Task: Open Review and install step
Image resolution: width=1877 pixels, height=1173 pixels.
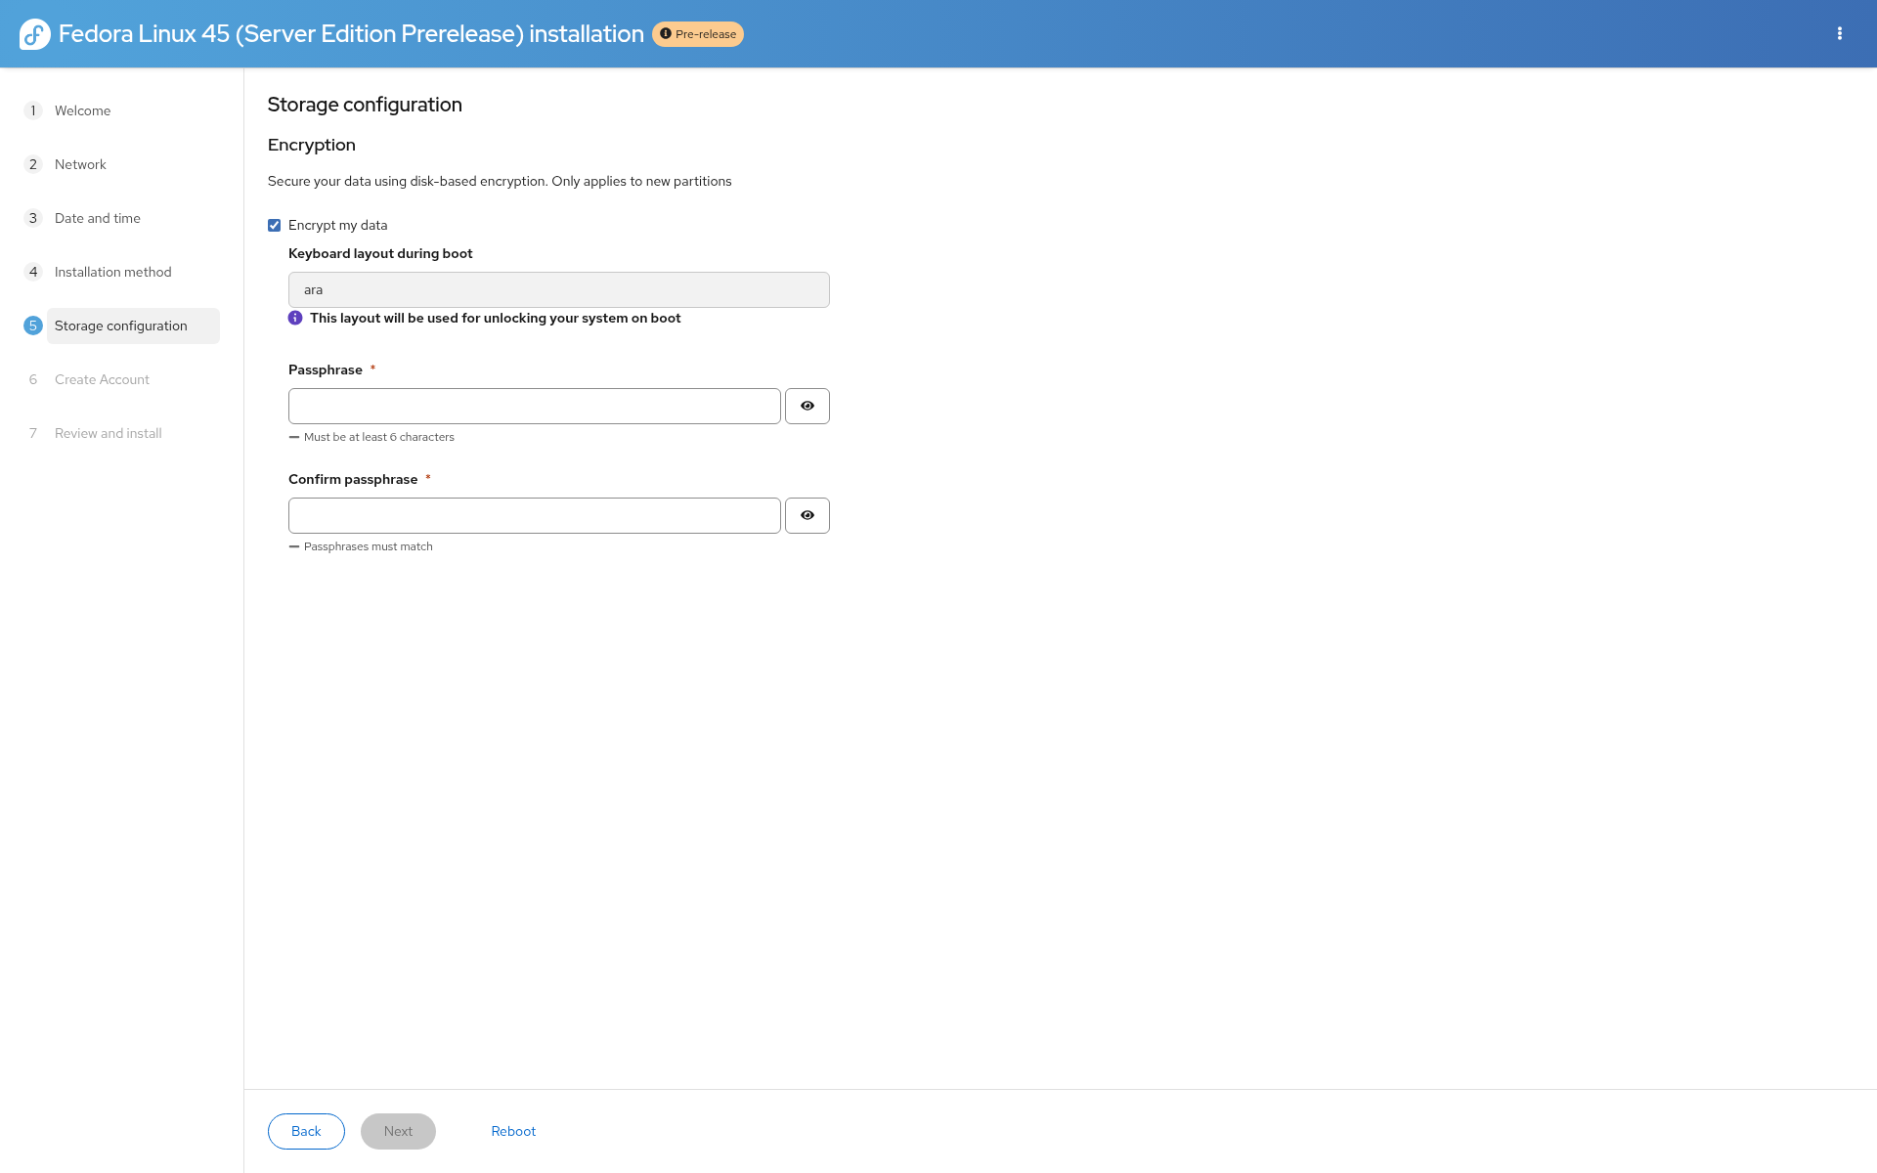Action: click(109, 433)
